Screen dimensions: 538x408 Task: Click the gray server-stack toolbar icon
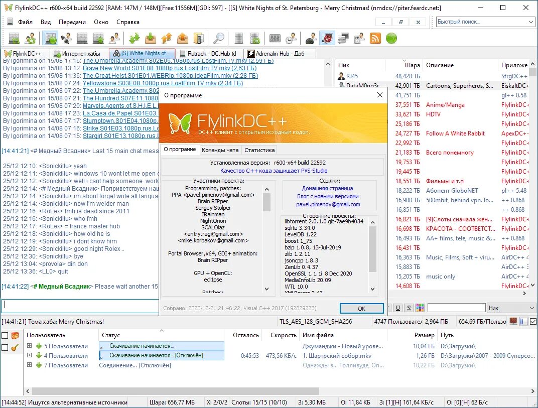[x=238, y=38]
